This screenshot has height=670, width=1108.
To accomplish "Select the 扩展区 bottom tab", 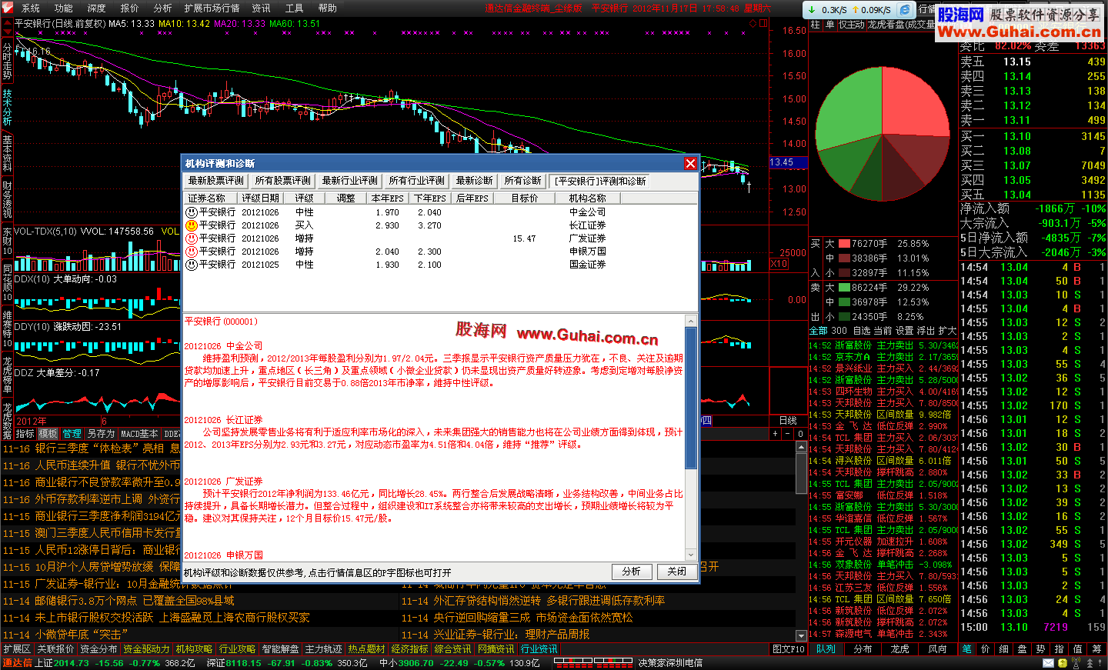I will [x=17, y=649].
